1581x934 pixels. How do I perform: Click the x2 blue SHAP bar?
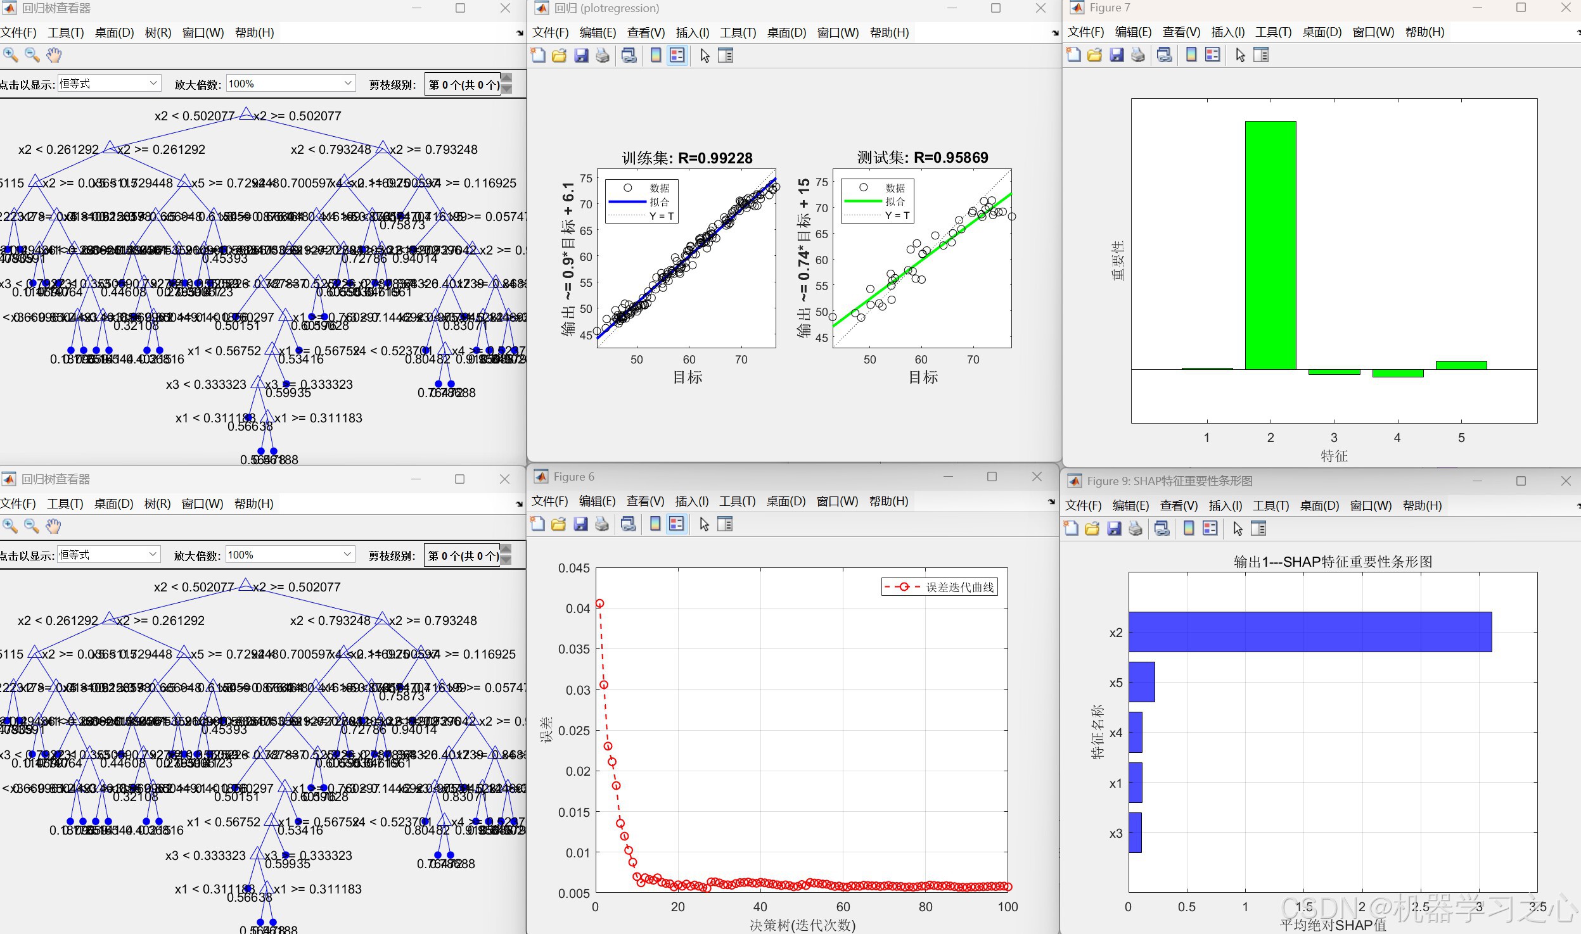click(x=1309, y=631)
